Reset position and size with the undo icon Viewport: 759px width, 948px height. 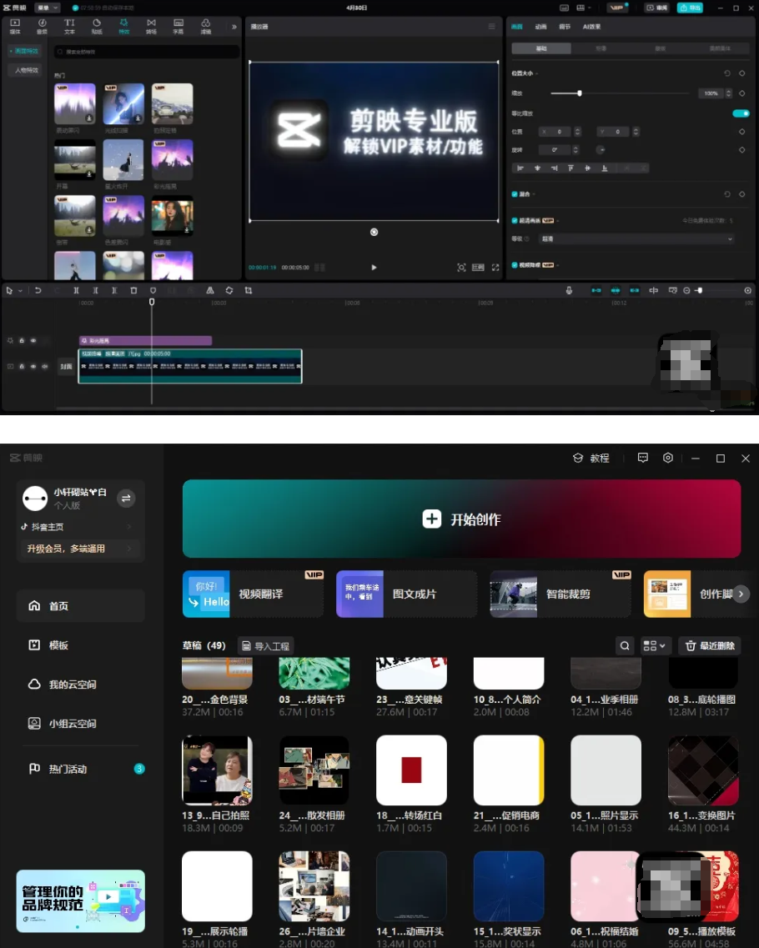point(727,73)
